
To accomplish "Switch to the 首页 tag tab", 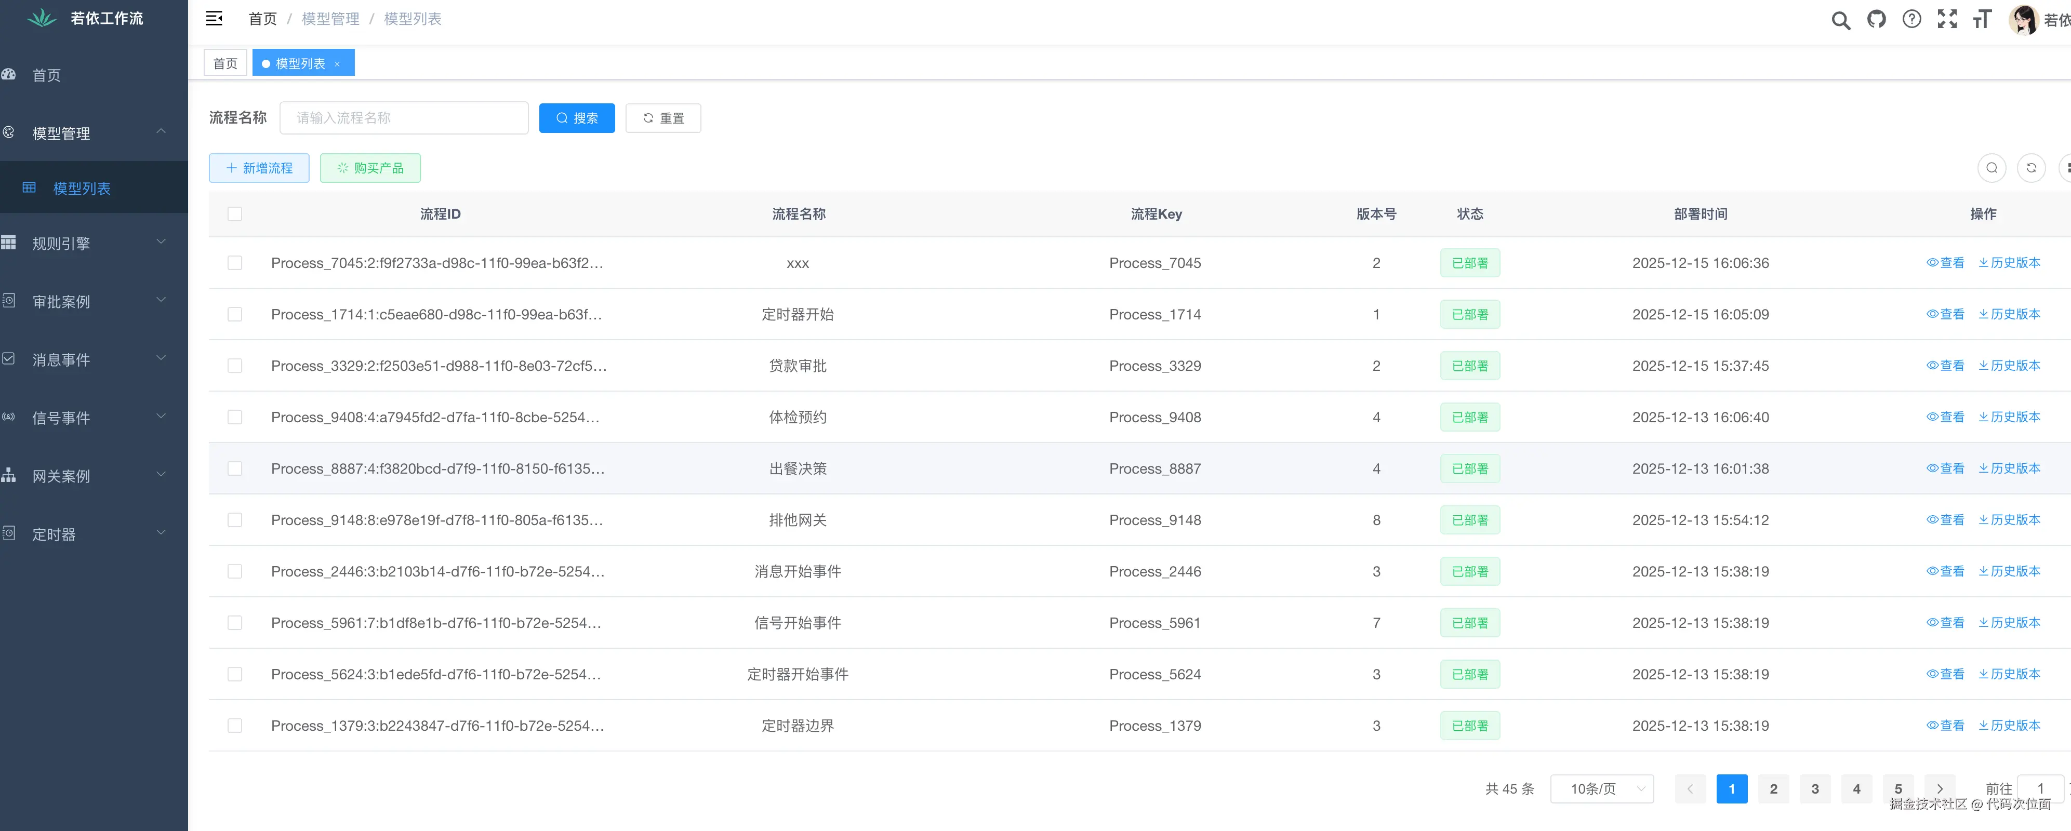I will pyautogui.click(x=225, y=63).
